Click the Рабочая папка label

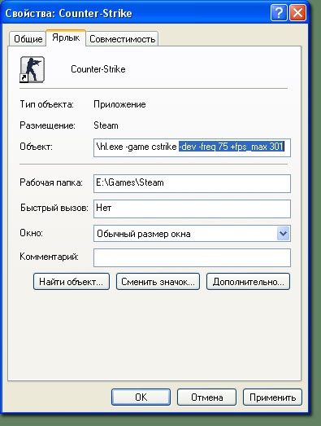point(51,182)
